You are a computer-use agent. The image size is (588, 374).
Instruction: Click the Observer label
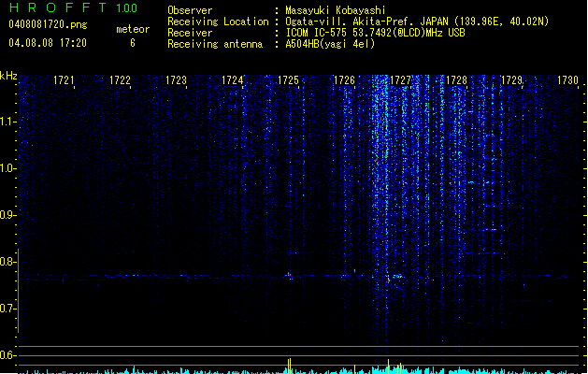[x=190, y=10]
